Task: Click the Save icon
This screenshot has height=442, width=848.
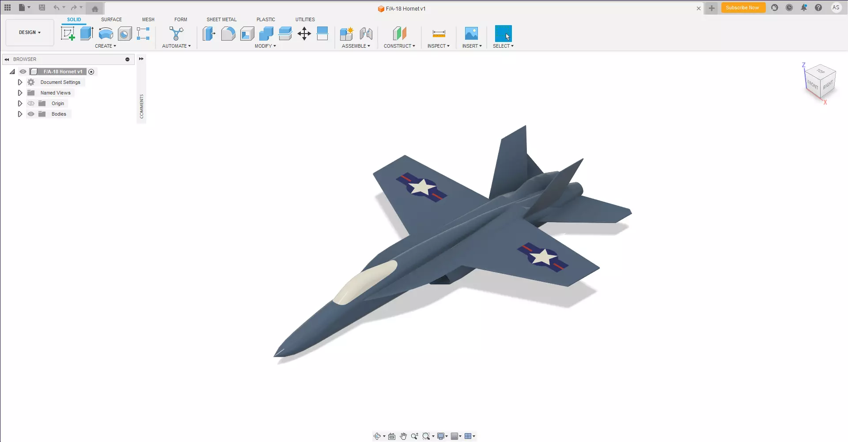Action: coord(42,8)
